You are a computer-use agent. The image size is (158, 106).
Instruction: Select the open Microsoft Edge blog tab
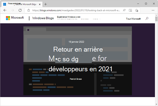(x=22, y=4)
